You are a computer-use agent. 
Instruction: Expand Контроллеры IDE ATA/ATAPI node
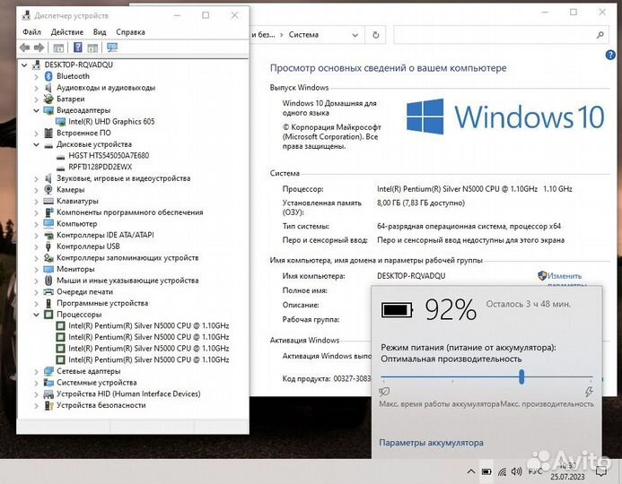[37, 235]
